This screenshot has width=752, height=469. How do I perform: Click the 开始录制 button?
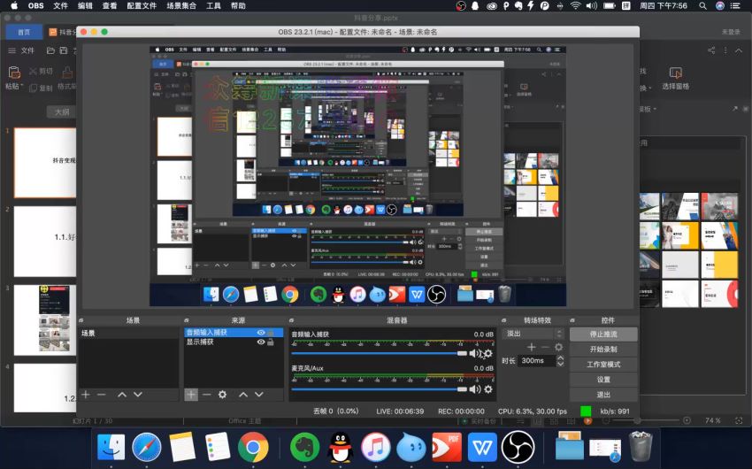point(603,350)
